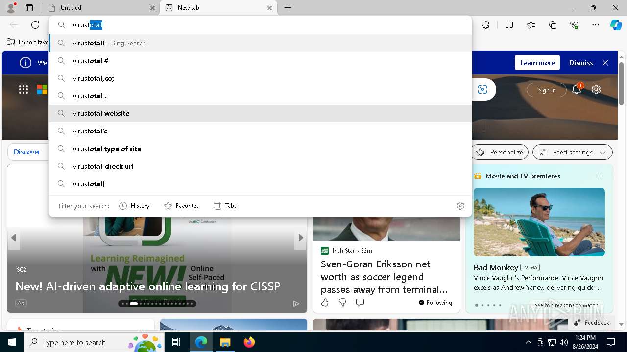
Task: Switch to the New tab tab
Action: [x=218, y=8]
